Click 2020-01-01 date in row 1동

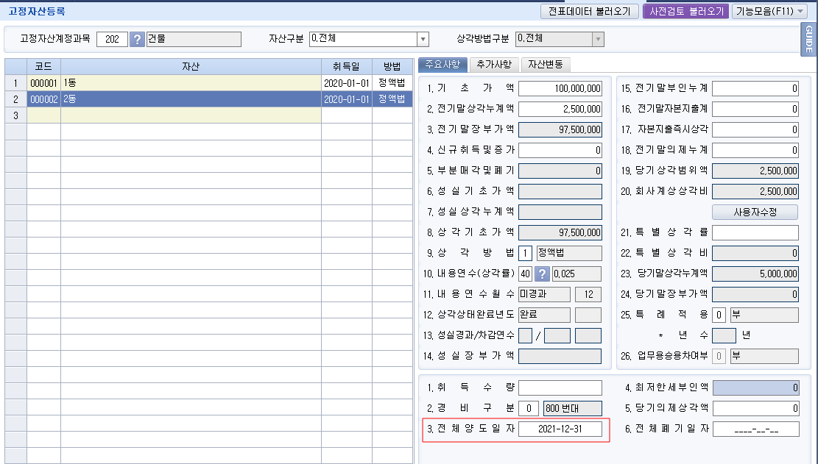(346, 83)
